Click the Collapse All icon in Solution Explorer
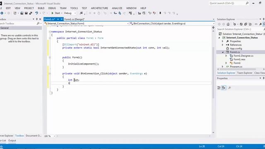Screen dimensions: 265x149 click(246, 24)
